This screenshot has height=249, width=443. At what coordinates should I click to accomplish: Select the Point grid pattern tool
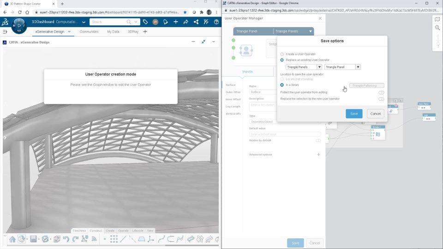click(114, 239)
